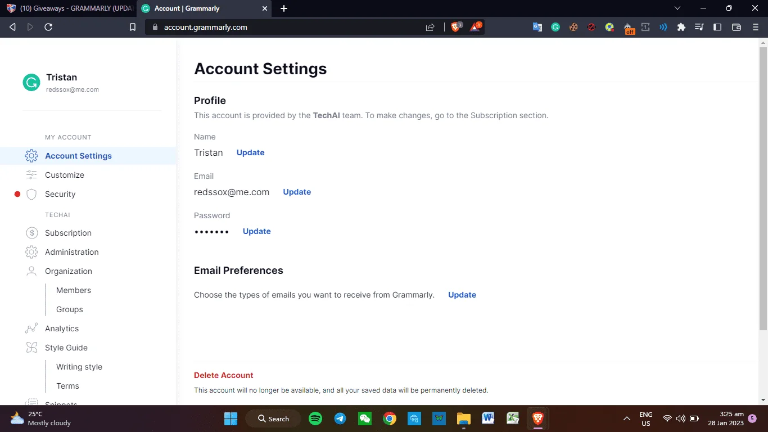Viewport: 768px width, 432px height.
Task: Open Brave Rewards triangle icon
Action: point(475,26)
